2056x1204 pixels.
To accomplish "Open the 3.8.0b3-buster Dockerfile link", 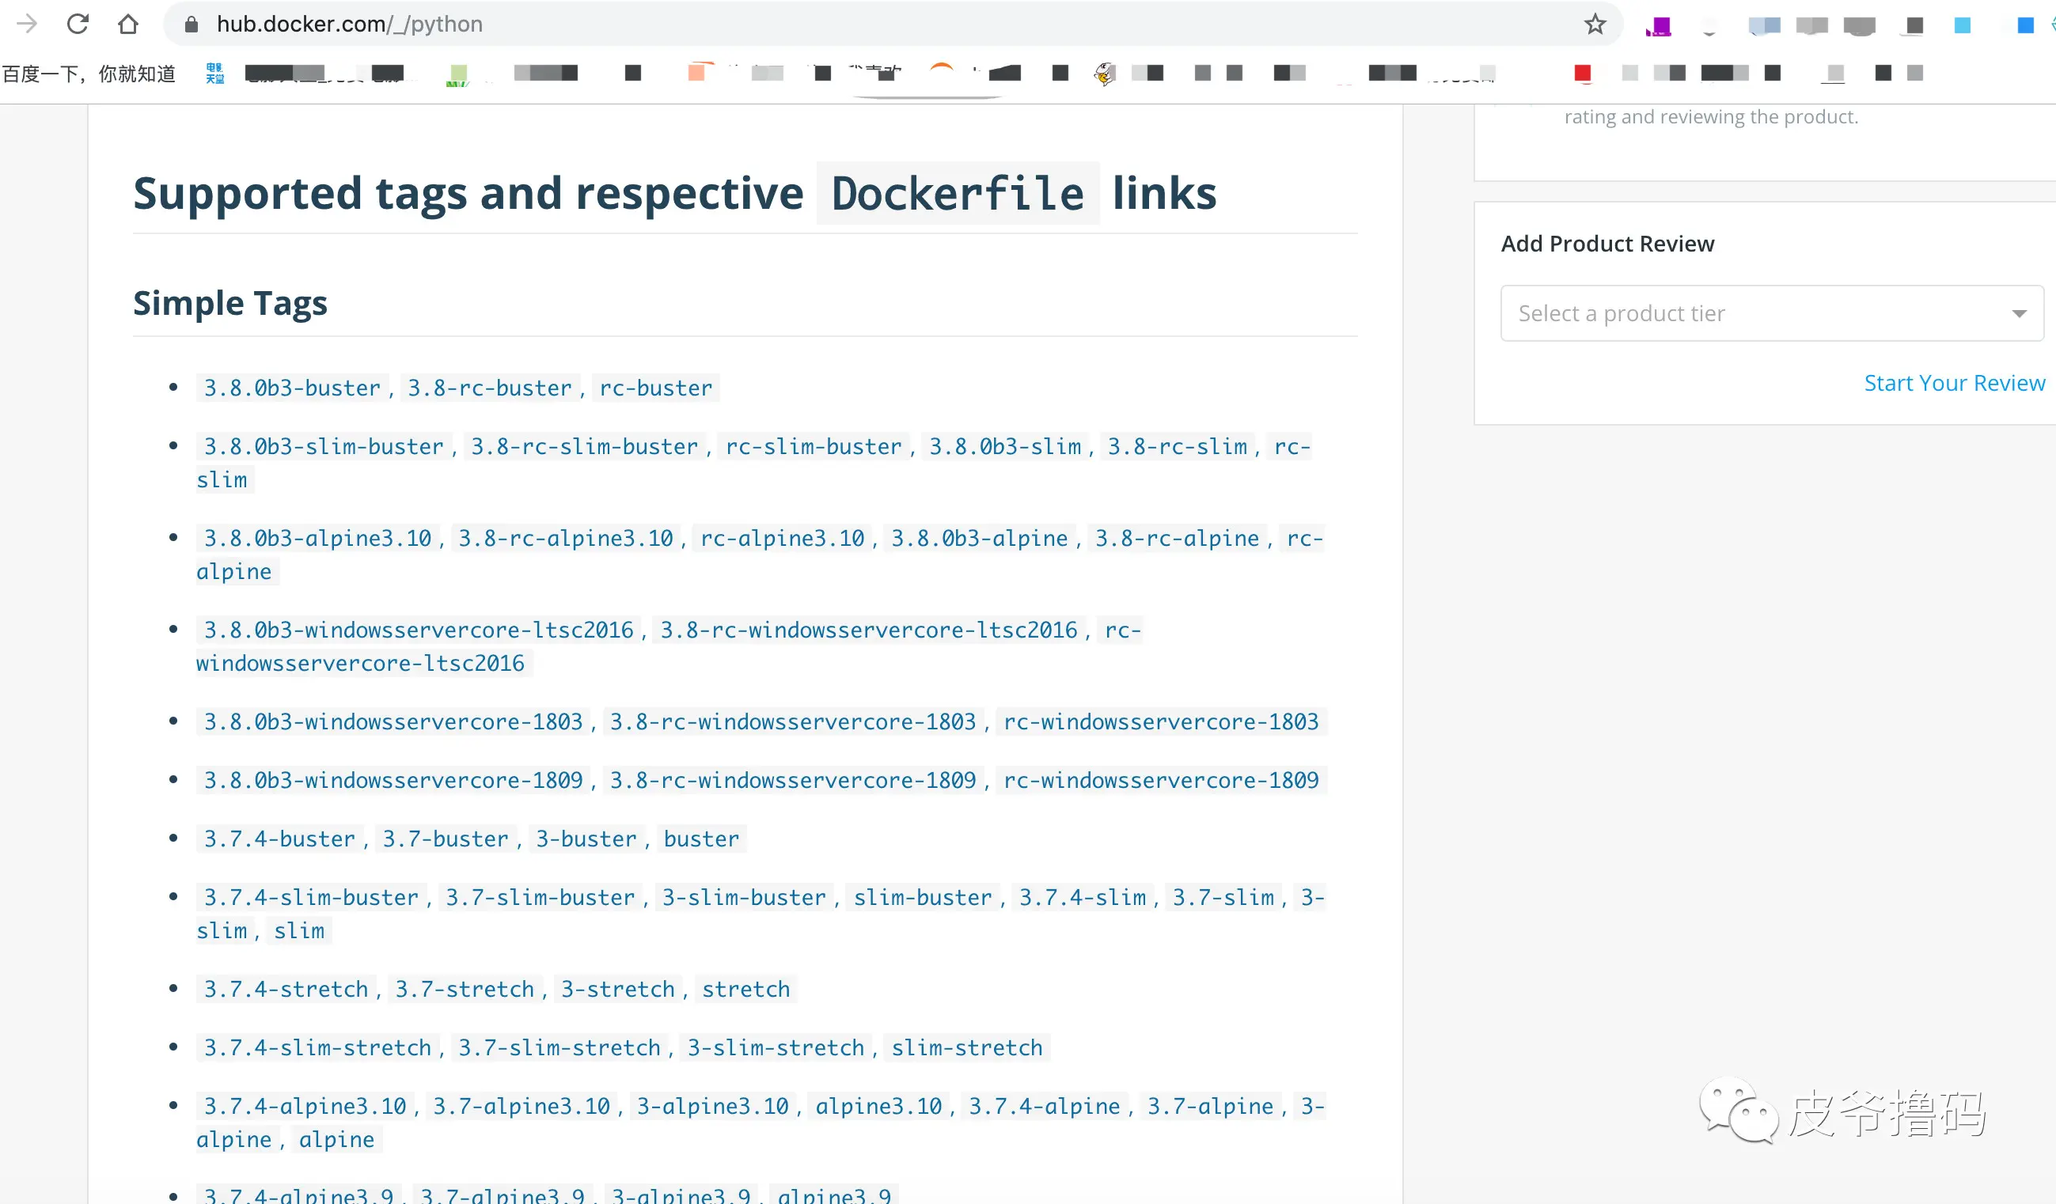I will pyautogui.click(x=292, y=388).
